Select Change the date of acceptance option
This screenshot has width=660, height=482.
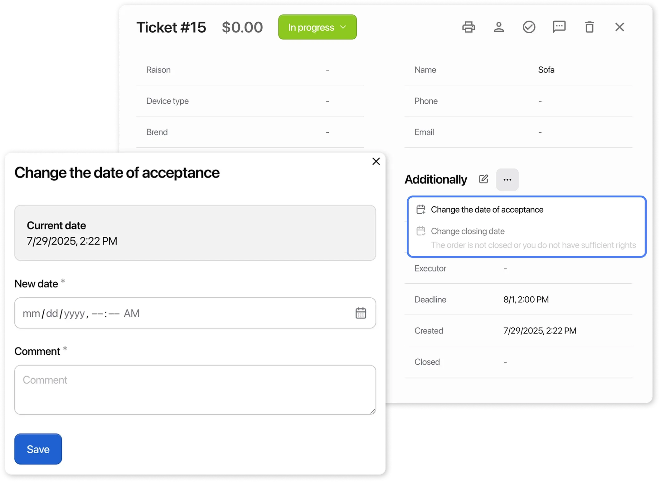point(487,210)
